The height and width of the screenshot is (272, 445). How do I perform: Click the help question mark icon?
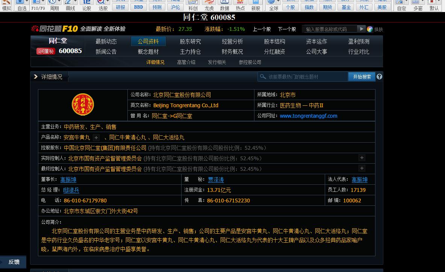click(379, 77)
